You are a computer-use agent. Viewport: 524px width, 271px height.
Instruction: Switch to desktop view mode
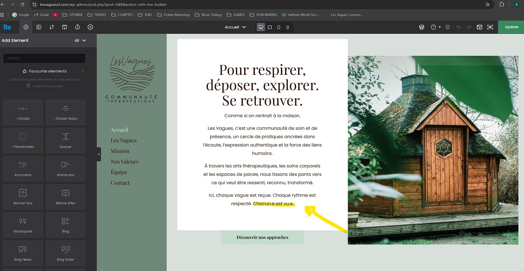pos(261,27)
